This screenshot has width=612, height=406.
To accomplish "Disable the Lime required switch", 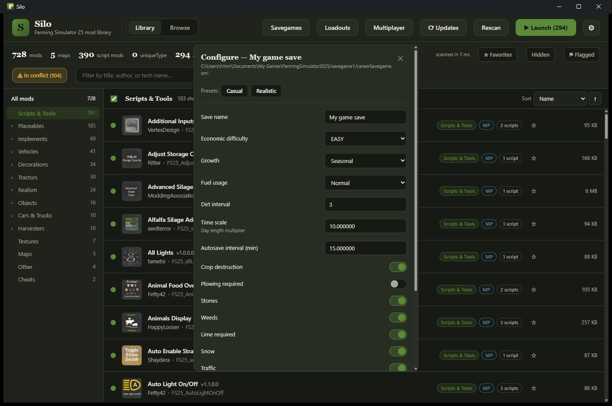I will pyautogui.click(x=398, y=335).
